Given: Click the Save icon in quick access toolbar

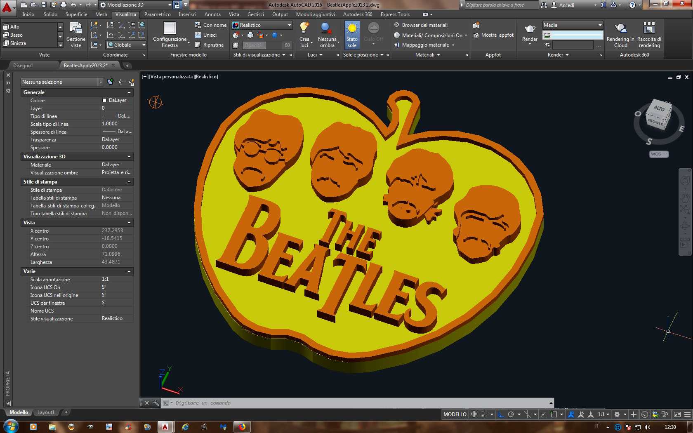Looking at the screenshot, I should (44, 5).
